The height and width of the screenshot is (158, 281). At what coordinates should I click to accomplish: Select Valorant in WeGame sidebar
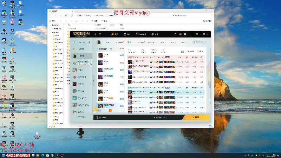81,84
